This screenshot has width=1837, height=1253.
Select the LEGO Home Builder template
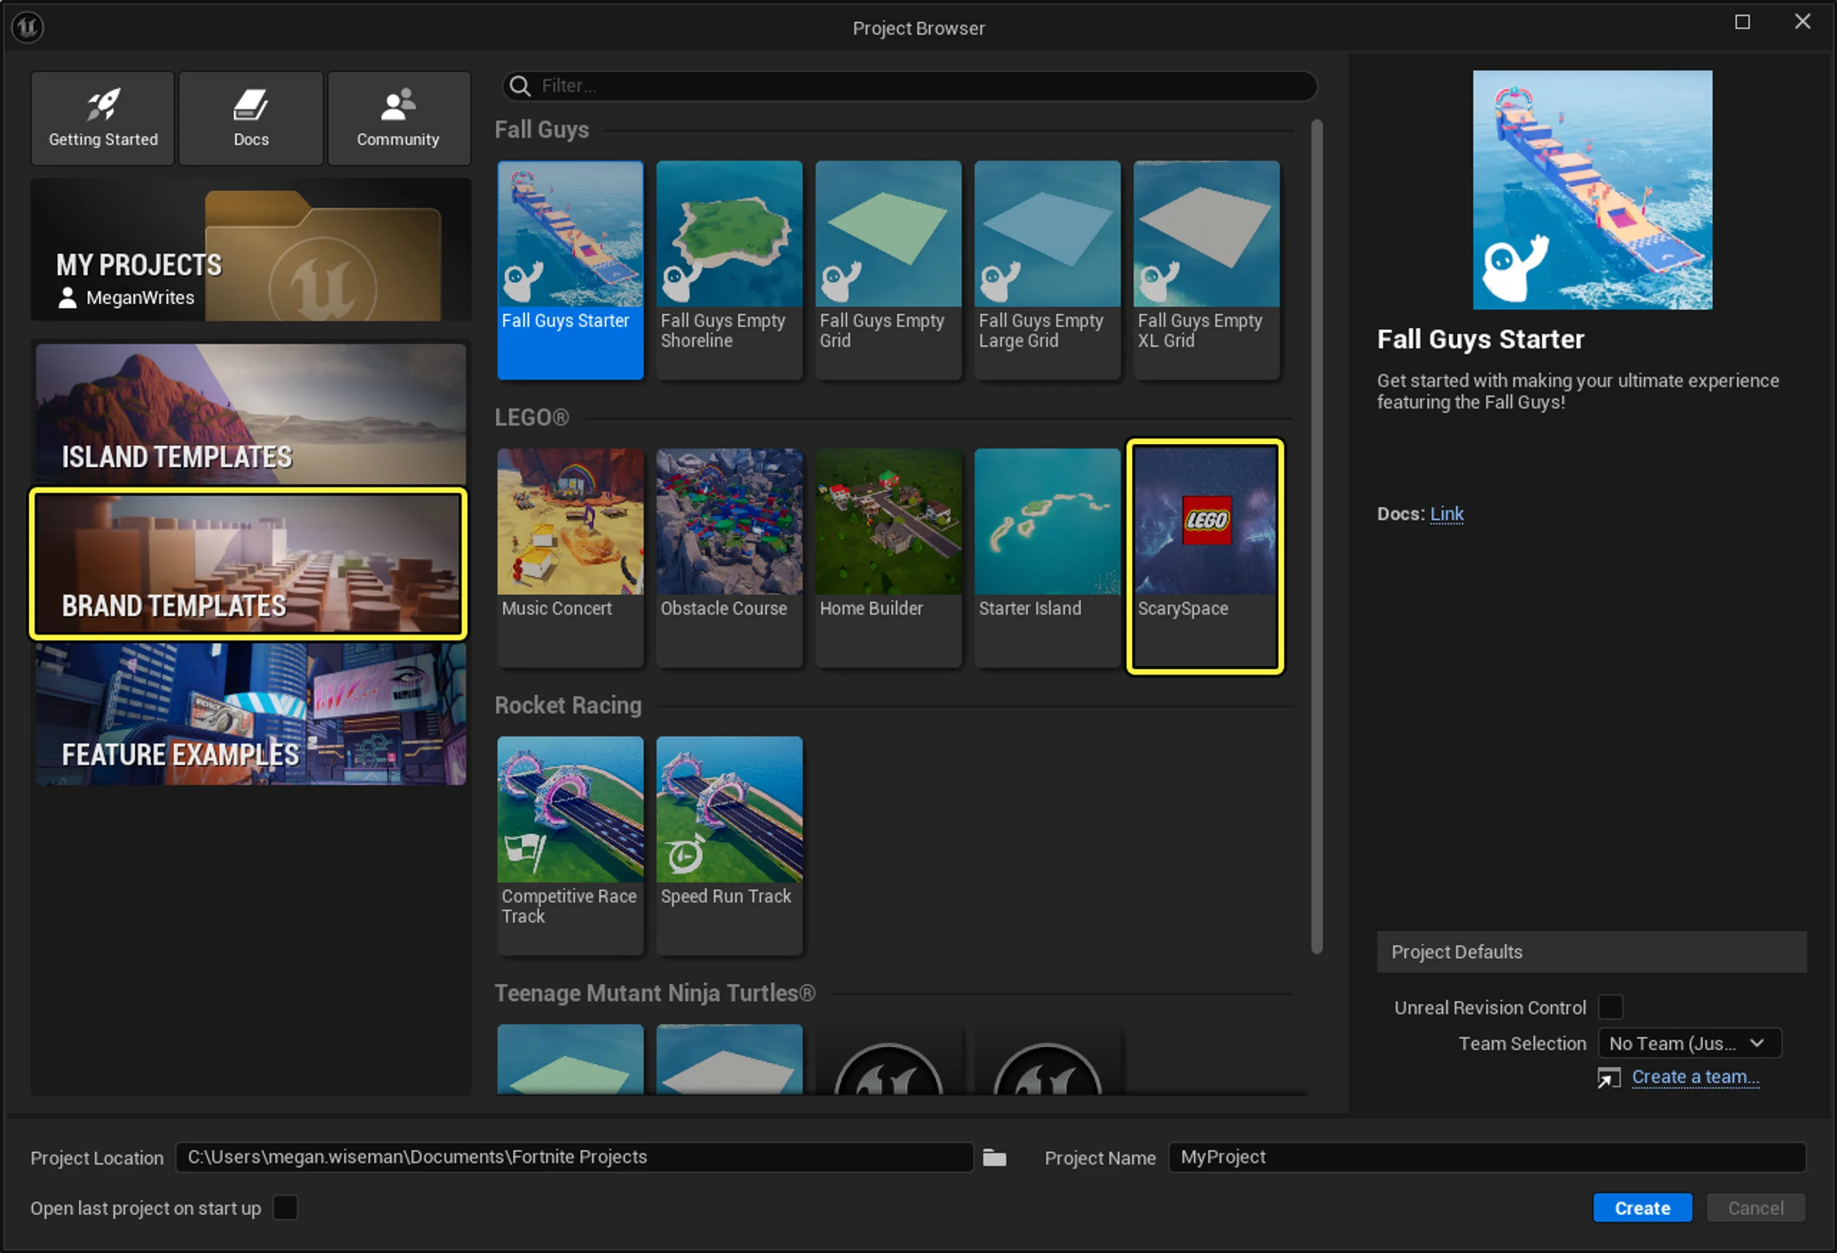coord(888,558)
